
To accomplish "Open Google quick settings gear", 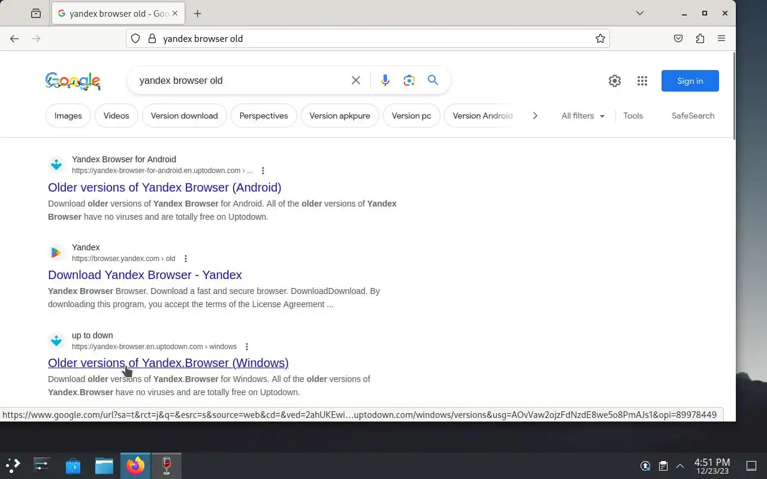I will 615,81.
